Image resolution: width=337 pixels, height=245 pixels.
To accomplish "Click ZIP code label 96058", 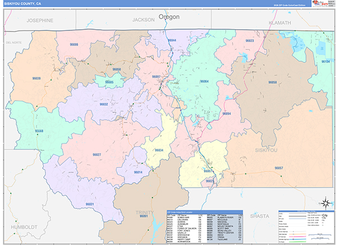I will point(272,82).
